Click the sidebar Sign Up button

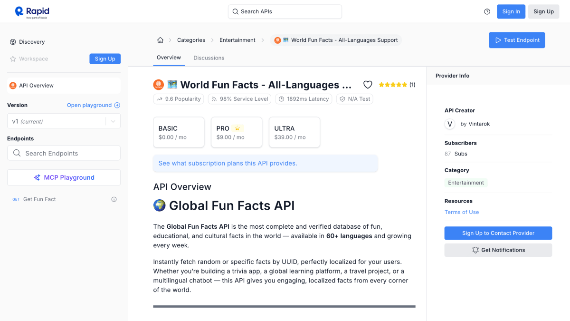[x=105, y=59]
